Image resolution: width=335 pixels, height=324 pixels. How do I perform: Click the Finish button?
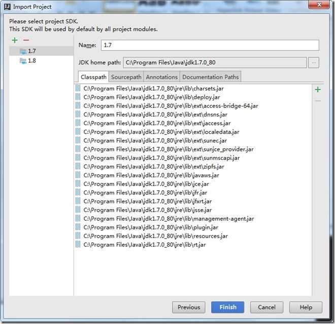click(227, 307)
